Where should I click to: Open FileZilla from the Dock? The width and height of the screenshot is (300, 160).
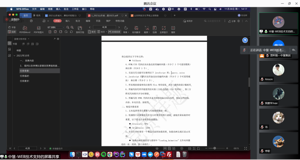[x=169, y=154]
